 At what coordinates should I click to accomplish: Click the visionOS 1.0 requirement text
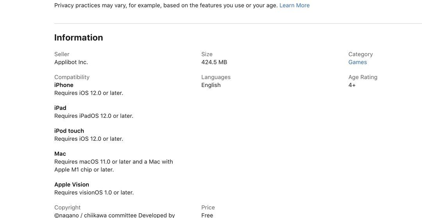click(x=94, y=193)
